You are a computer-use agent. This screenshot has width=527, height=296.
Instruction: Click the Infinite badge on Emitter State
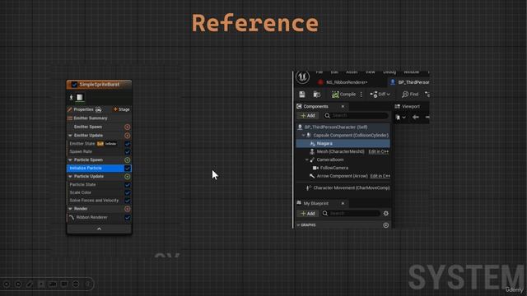point(110,144)
